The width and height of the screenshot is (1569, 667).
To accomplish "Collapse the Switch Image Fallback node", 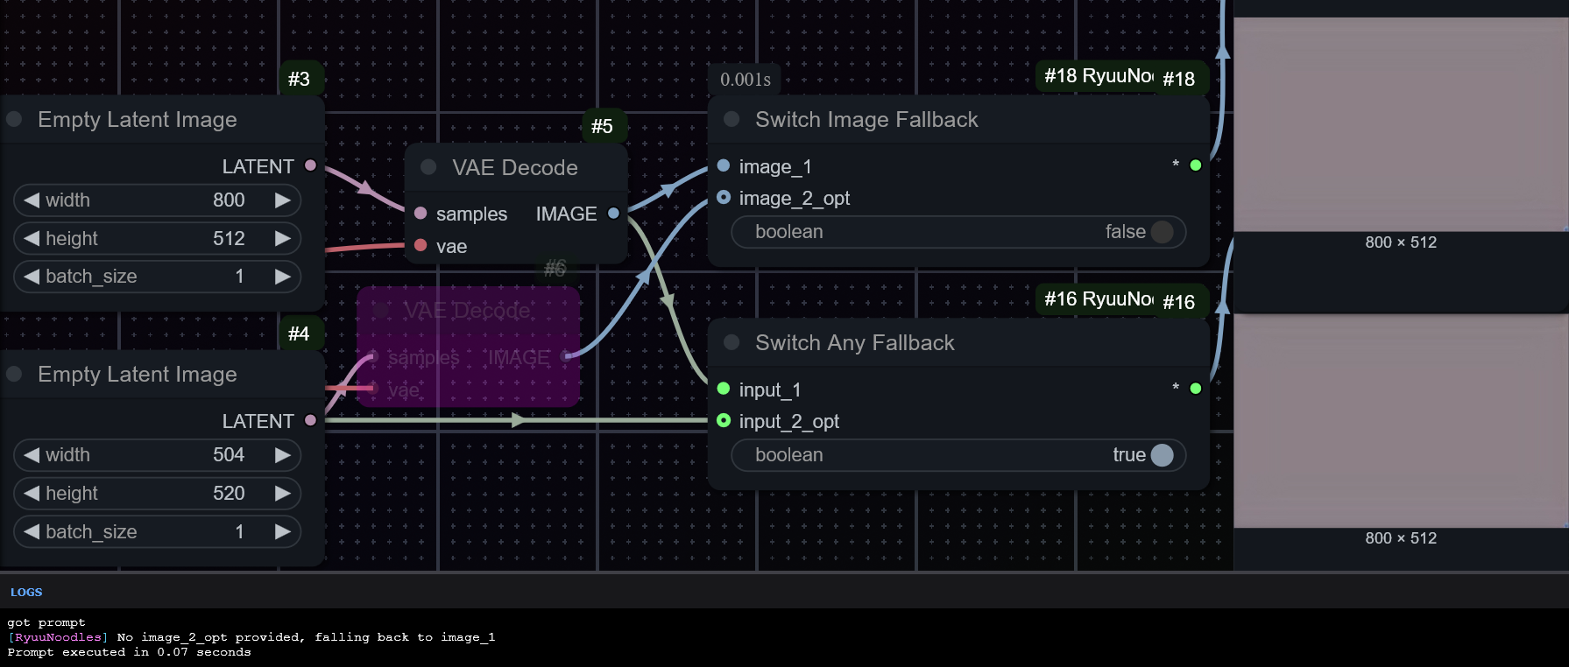I will click(731, 119).
